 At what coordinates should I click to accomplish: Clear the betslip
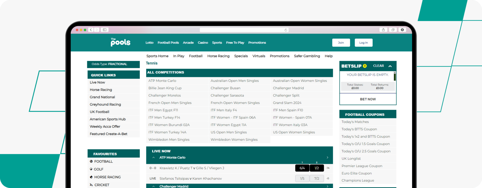coord(378,66)
